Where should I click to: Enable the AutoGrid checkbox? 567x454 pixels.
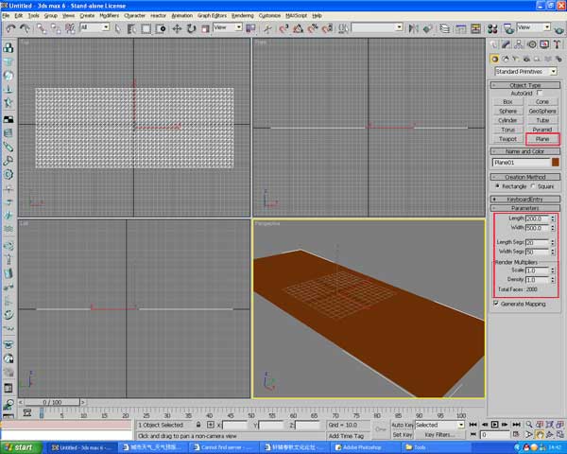click(538, 93)
